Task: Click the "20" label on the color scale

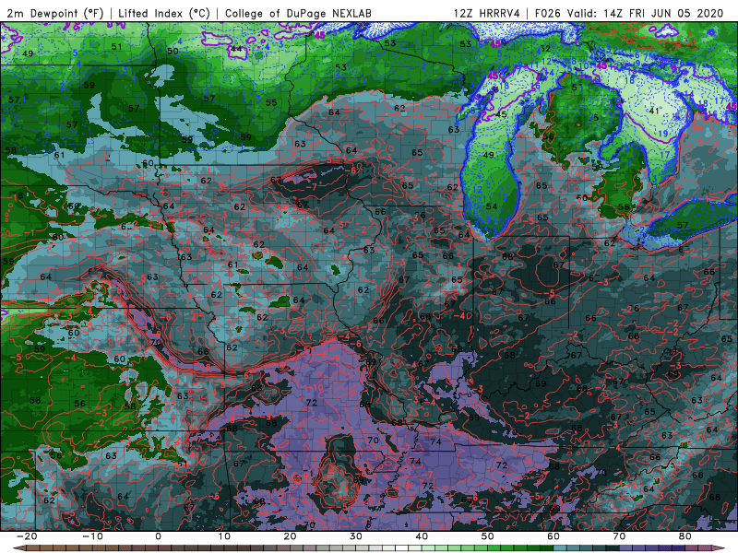Action: click(x=290, y=536)
